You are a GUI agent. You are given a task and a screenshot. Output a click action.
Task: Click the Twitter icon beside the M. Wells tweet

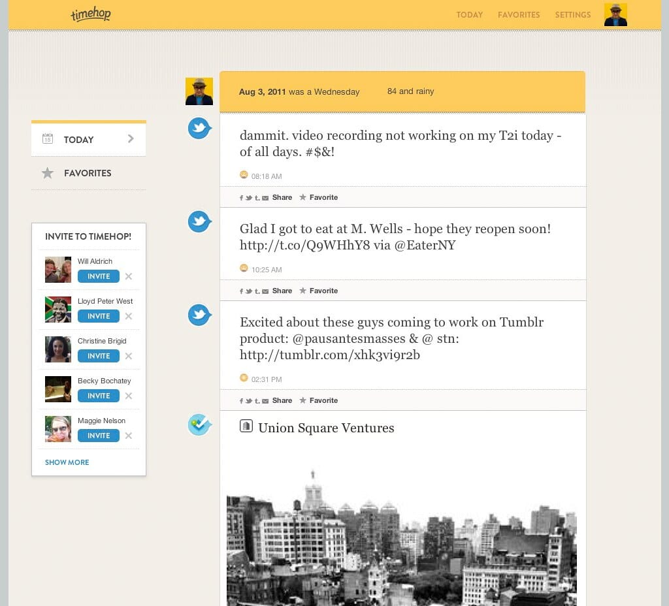coord(199,221)
